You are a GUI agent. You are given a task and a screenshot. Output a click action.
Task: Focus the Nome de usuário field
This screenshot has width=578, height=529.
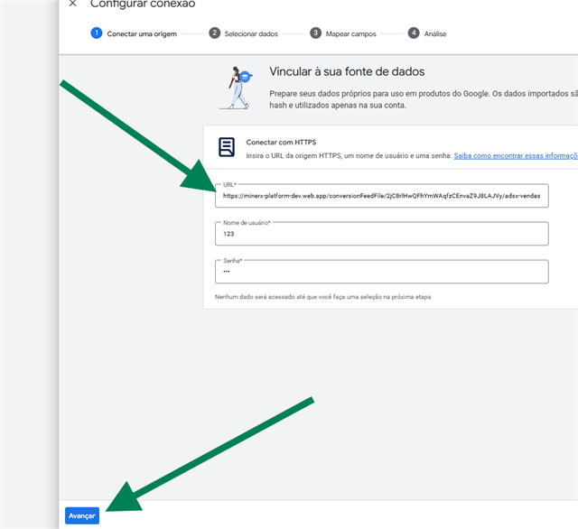pyautogui.click(x=381, y=234)
